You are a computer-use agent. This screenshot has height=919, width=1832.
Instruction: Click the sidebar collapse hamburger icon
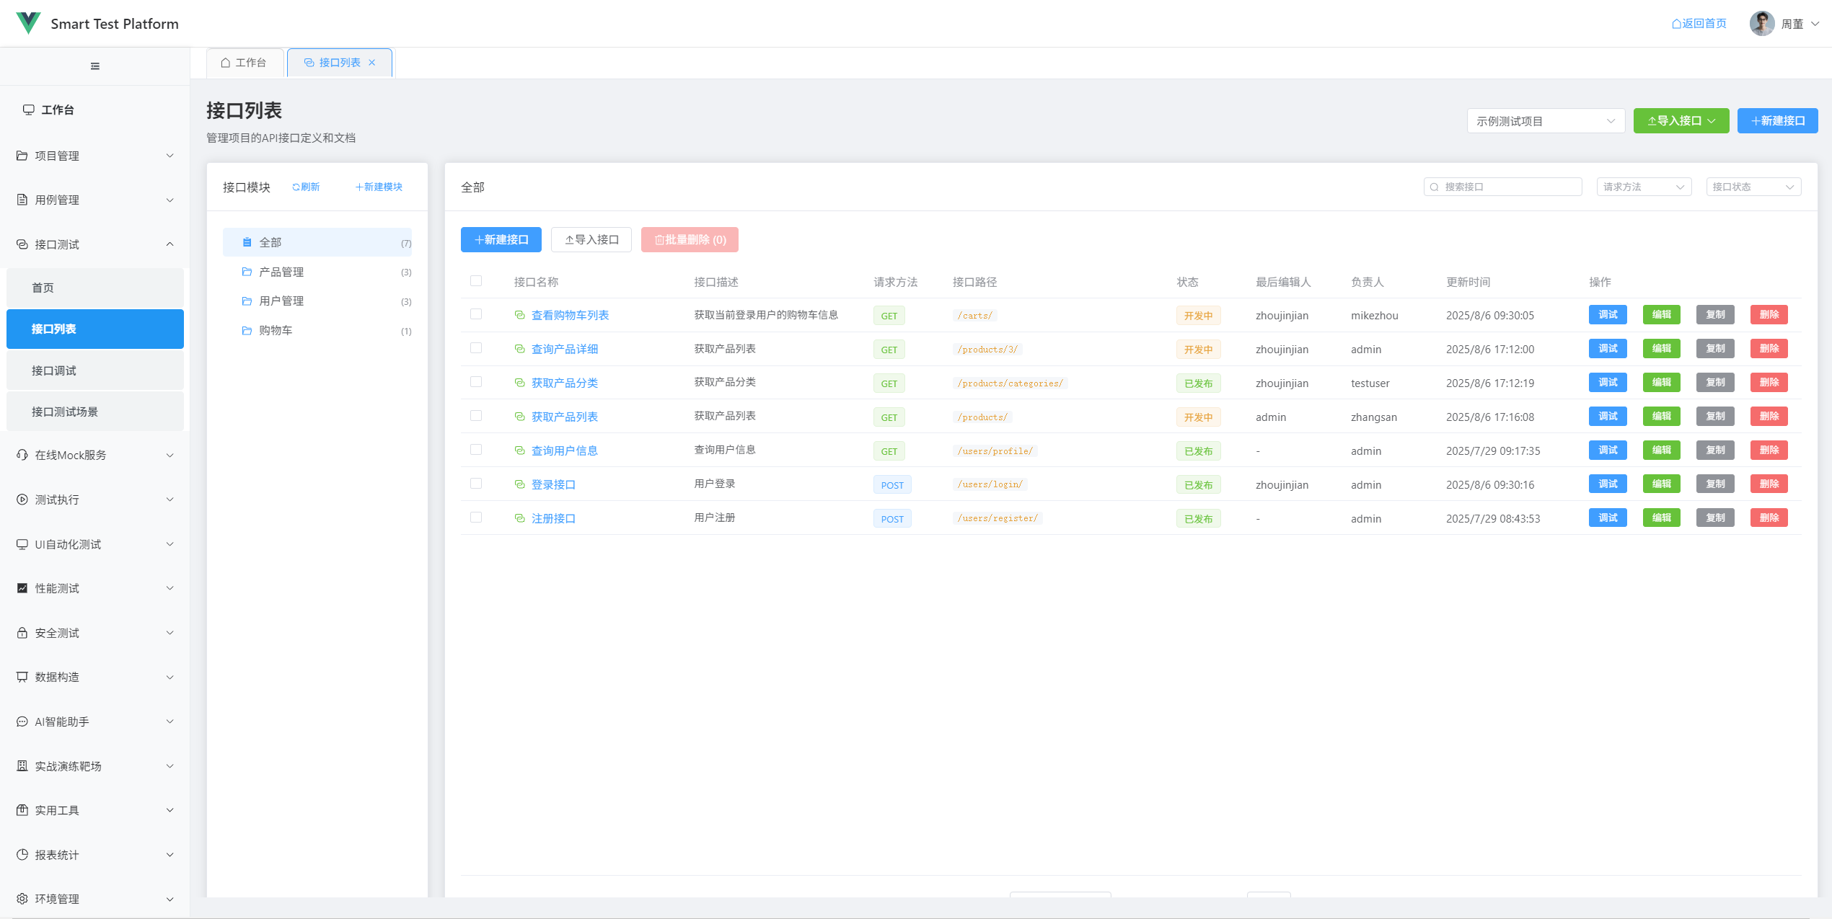point(94,66)
